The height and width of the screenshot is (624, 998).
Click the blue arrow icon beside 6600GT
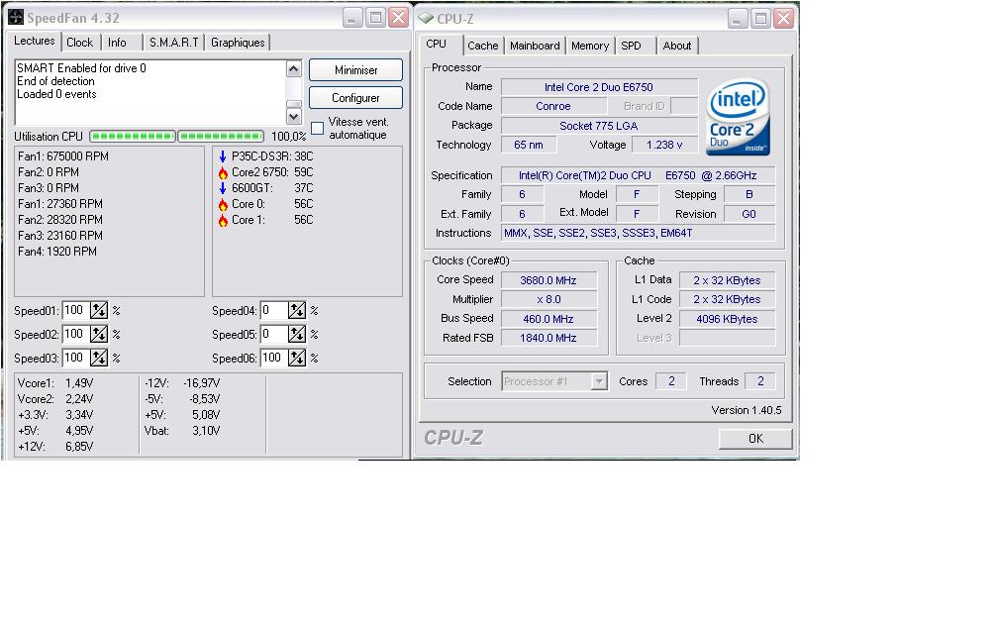223,188
